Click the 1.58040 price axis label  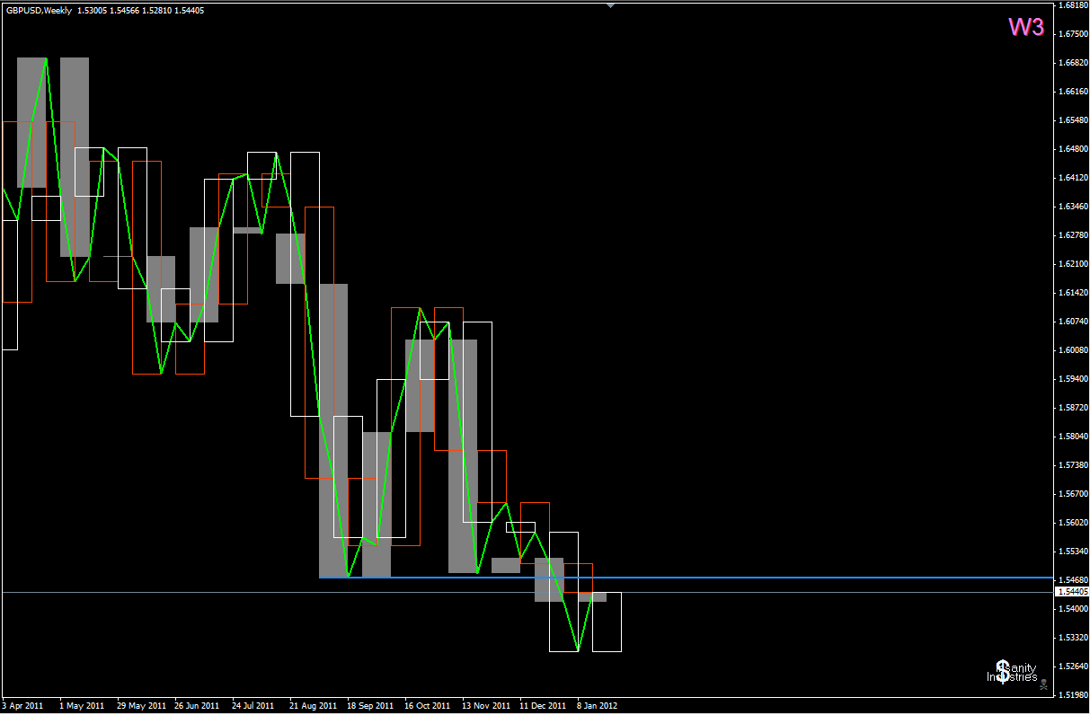1073,437
